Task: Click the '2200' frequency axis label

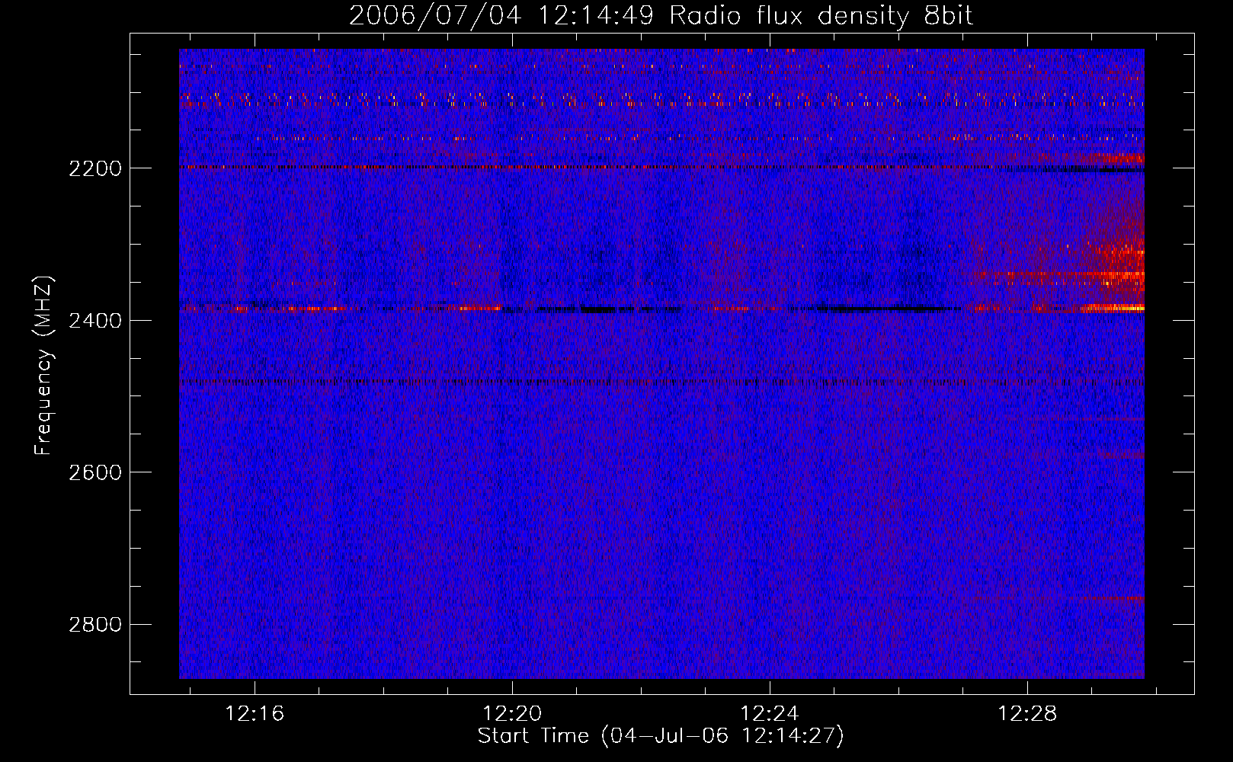Action: [x=95, y=168]
